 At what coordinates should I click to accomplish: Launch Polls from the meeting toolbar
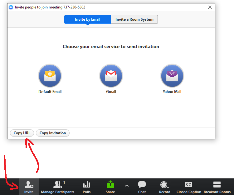(x=87, y=187)
